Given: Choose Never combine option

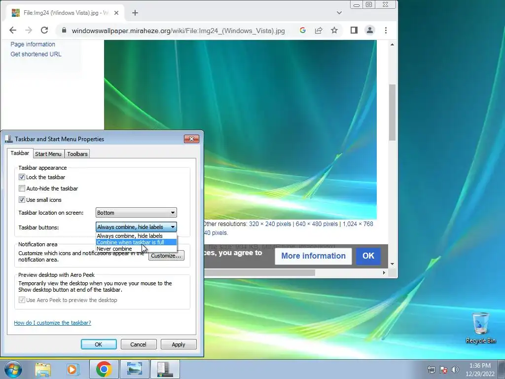Looking at the screenshot, I should (x=136, y=249).
